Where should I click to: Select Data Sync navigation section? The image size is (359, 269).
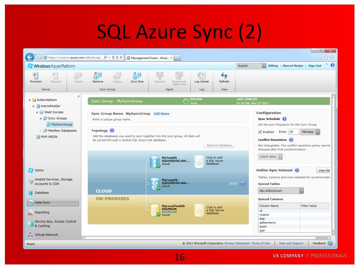(53, 202)
